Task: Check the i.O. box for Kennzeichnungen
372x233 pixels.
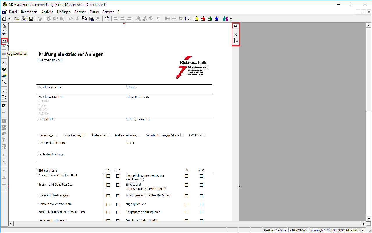Action: coord(187,176)
